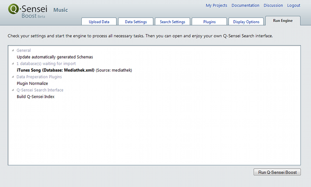Click the Run Q-Sensei Boost button
This screenshot has height=187, width=311.
277,172
